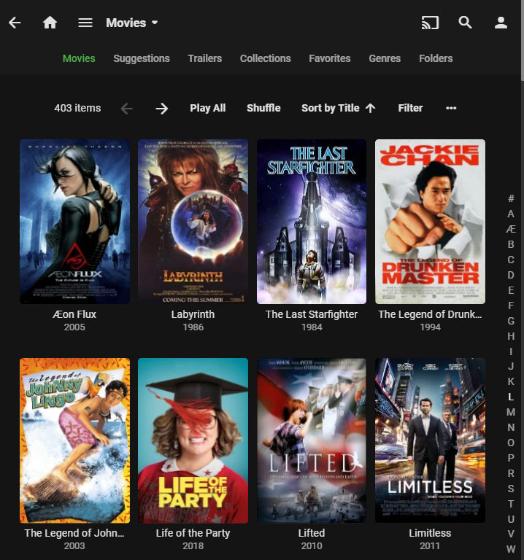This screenshot has height=560, width=524.
Task: Jump to letter E in alphabet picker
Action: click(511, 290)
